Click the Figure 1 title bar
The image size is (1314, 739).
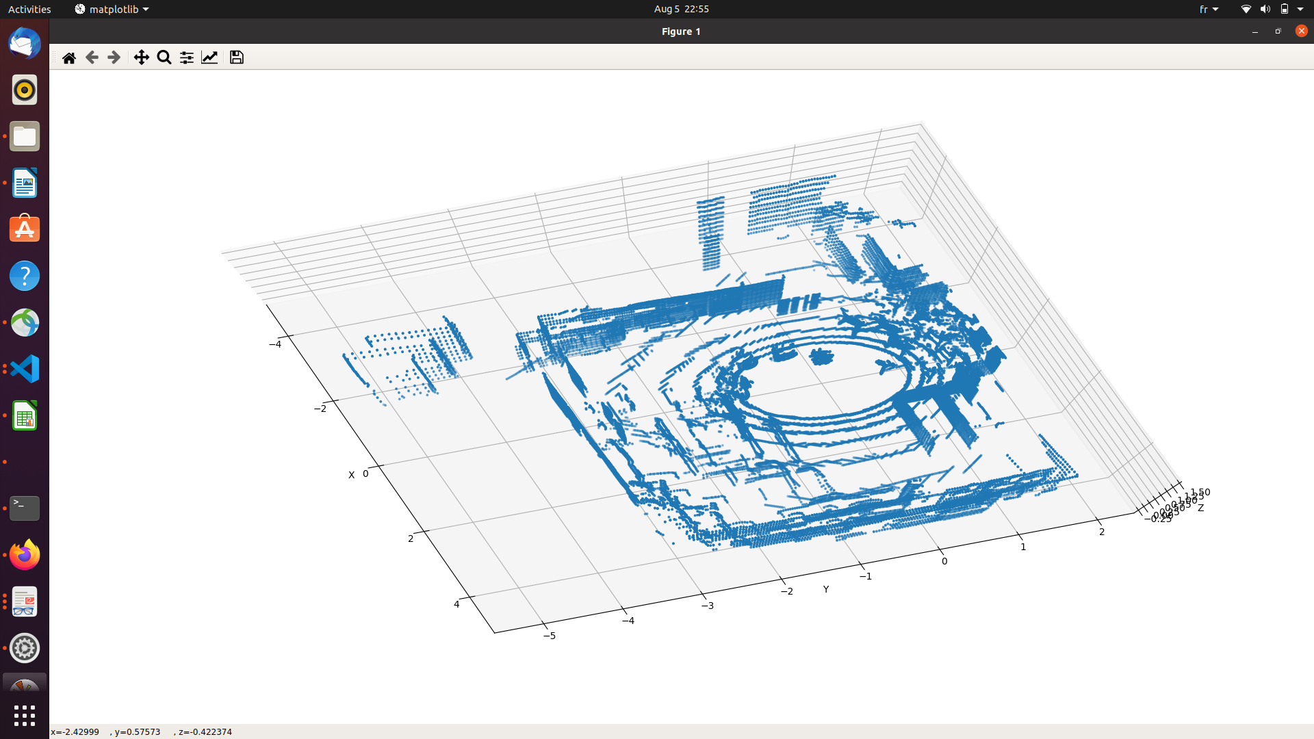coord(680,31)
